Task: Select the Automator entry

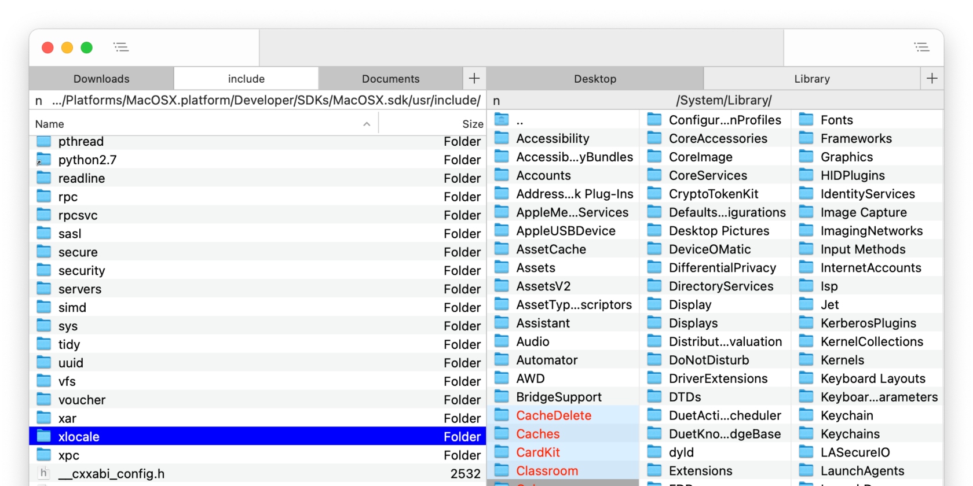Action: [x=563, y=360]
